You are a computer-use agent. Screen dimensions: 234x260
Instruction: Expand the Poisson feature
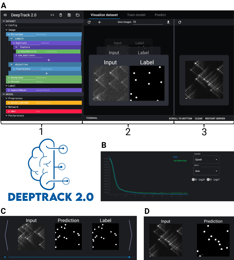(9, 82)
